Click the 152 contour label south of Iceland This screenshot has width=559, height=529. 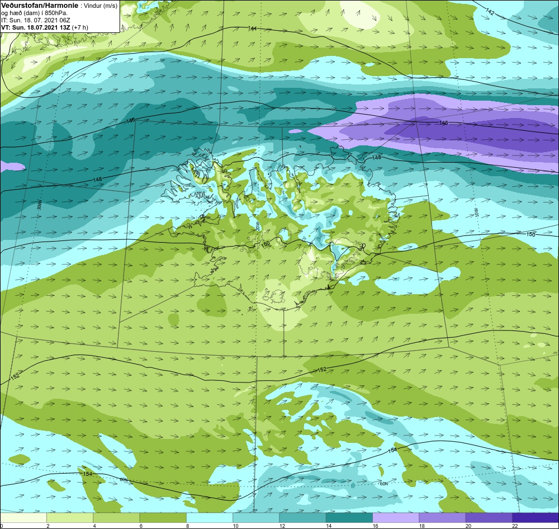321,370
